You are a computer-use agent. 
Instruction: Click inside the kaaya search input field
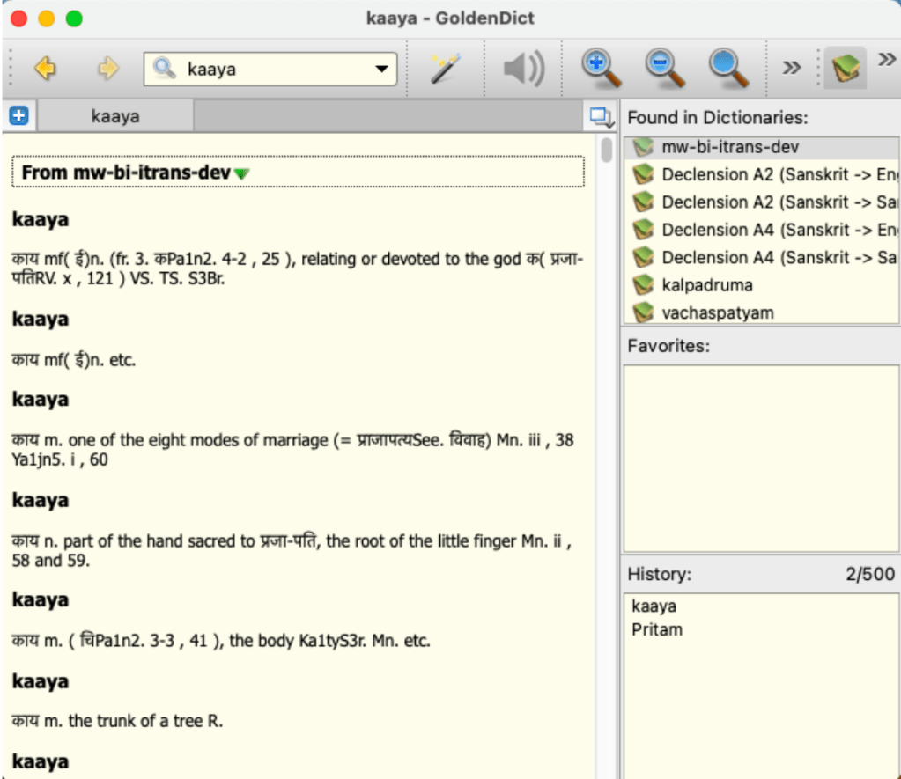(x=273, y=69)
